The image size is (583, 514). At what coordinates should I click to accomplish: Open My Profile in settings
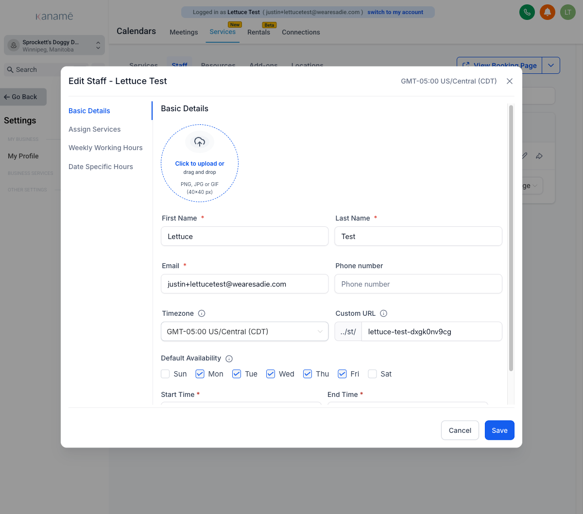23,156
